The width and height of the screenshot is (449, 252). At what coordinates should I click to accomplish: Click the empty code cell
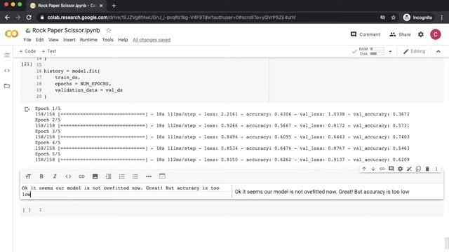point(232,210)
